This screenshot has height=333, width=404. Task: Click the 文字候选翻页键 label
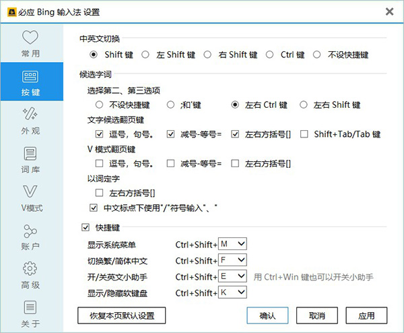116,120
